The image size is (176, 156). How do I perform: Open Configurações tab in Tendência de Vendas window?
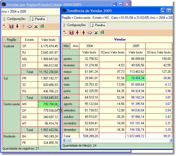coord(74,25)
